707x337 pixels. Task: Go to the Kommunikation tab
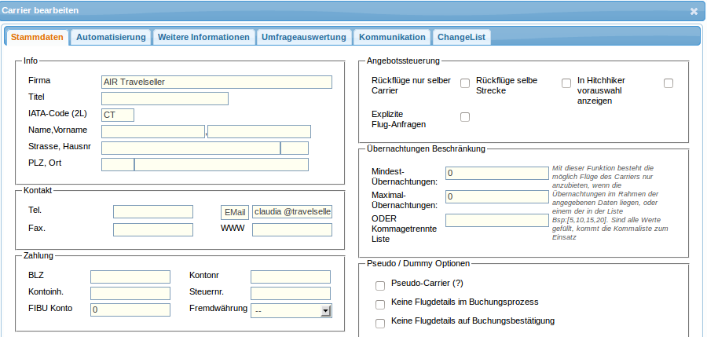[392, 37]
